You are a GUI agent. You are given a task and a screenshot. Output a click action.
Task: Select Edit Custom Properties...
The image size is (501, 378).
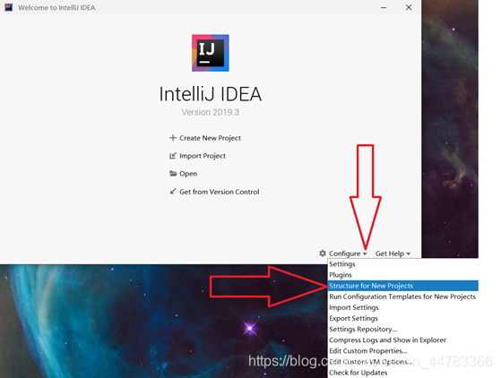coord(403,351)
